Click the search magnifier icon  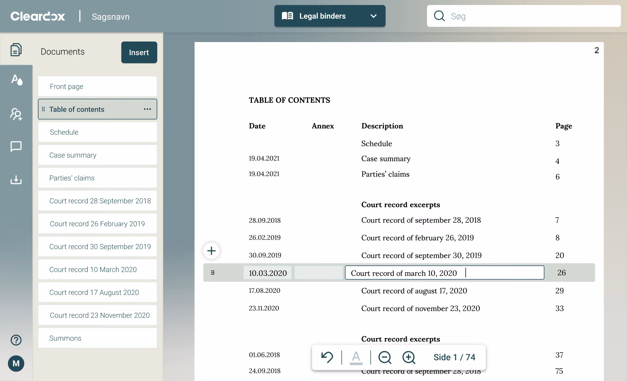[439, 16]
